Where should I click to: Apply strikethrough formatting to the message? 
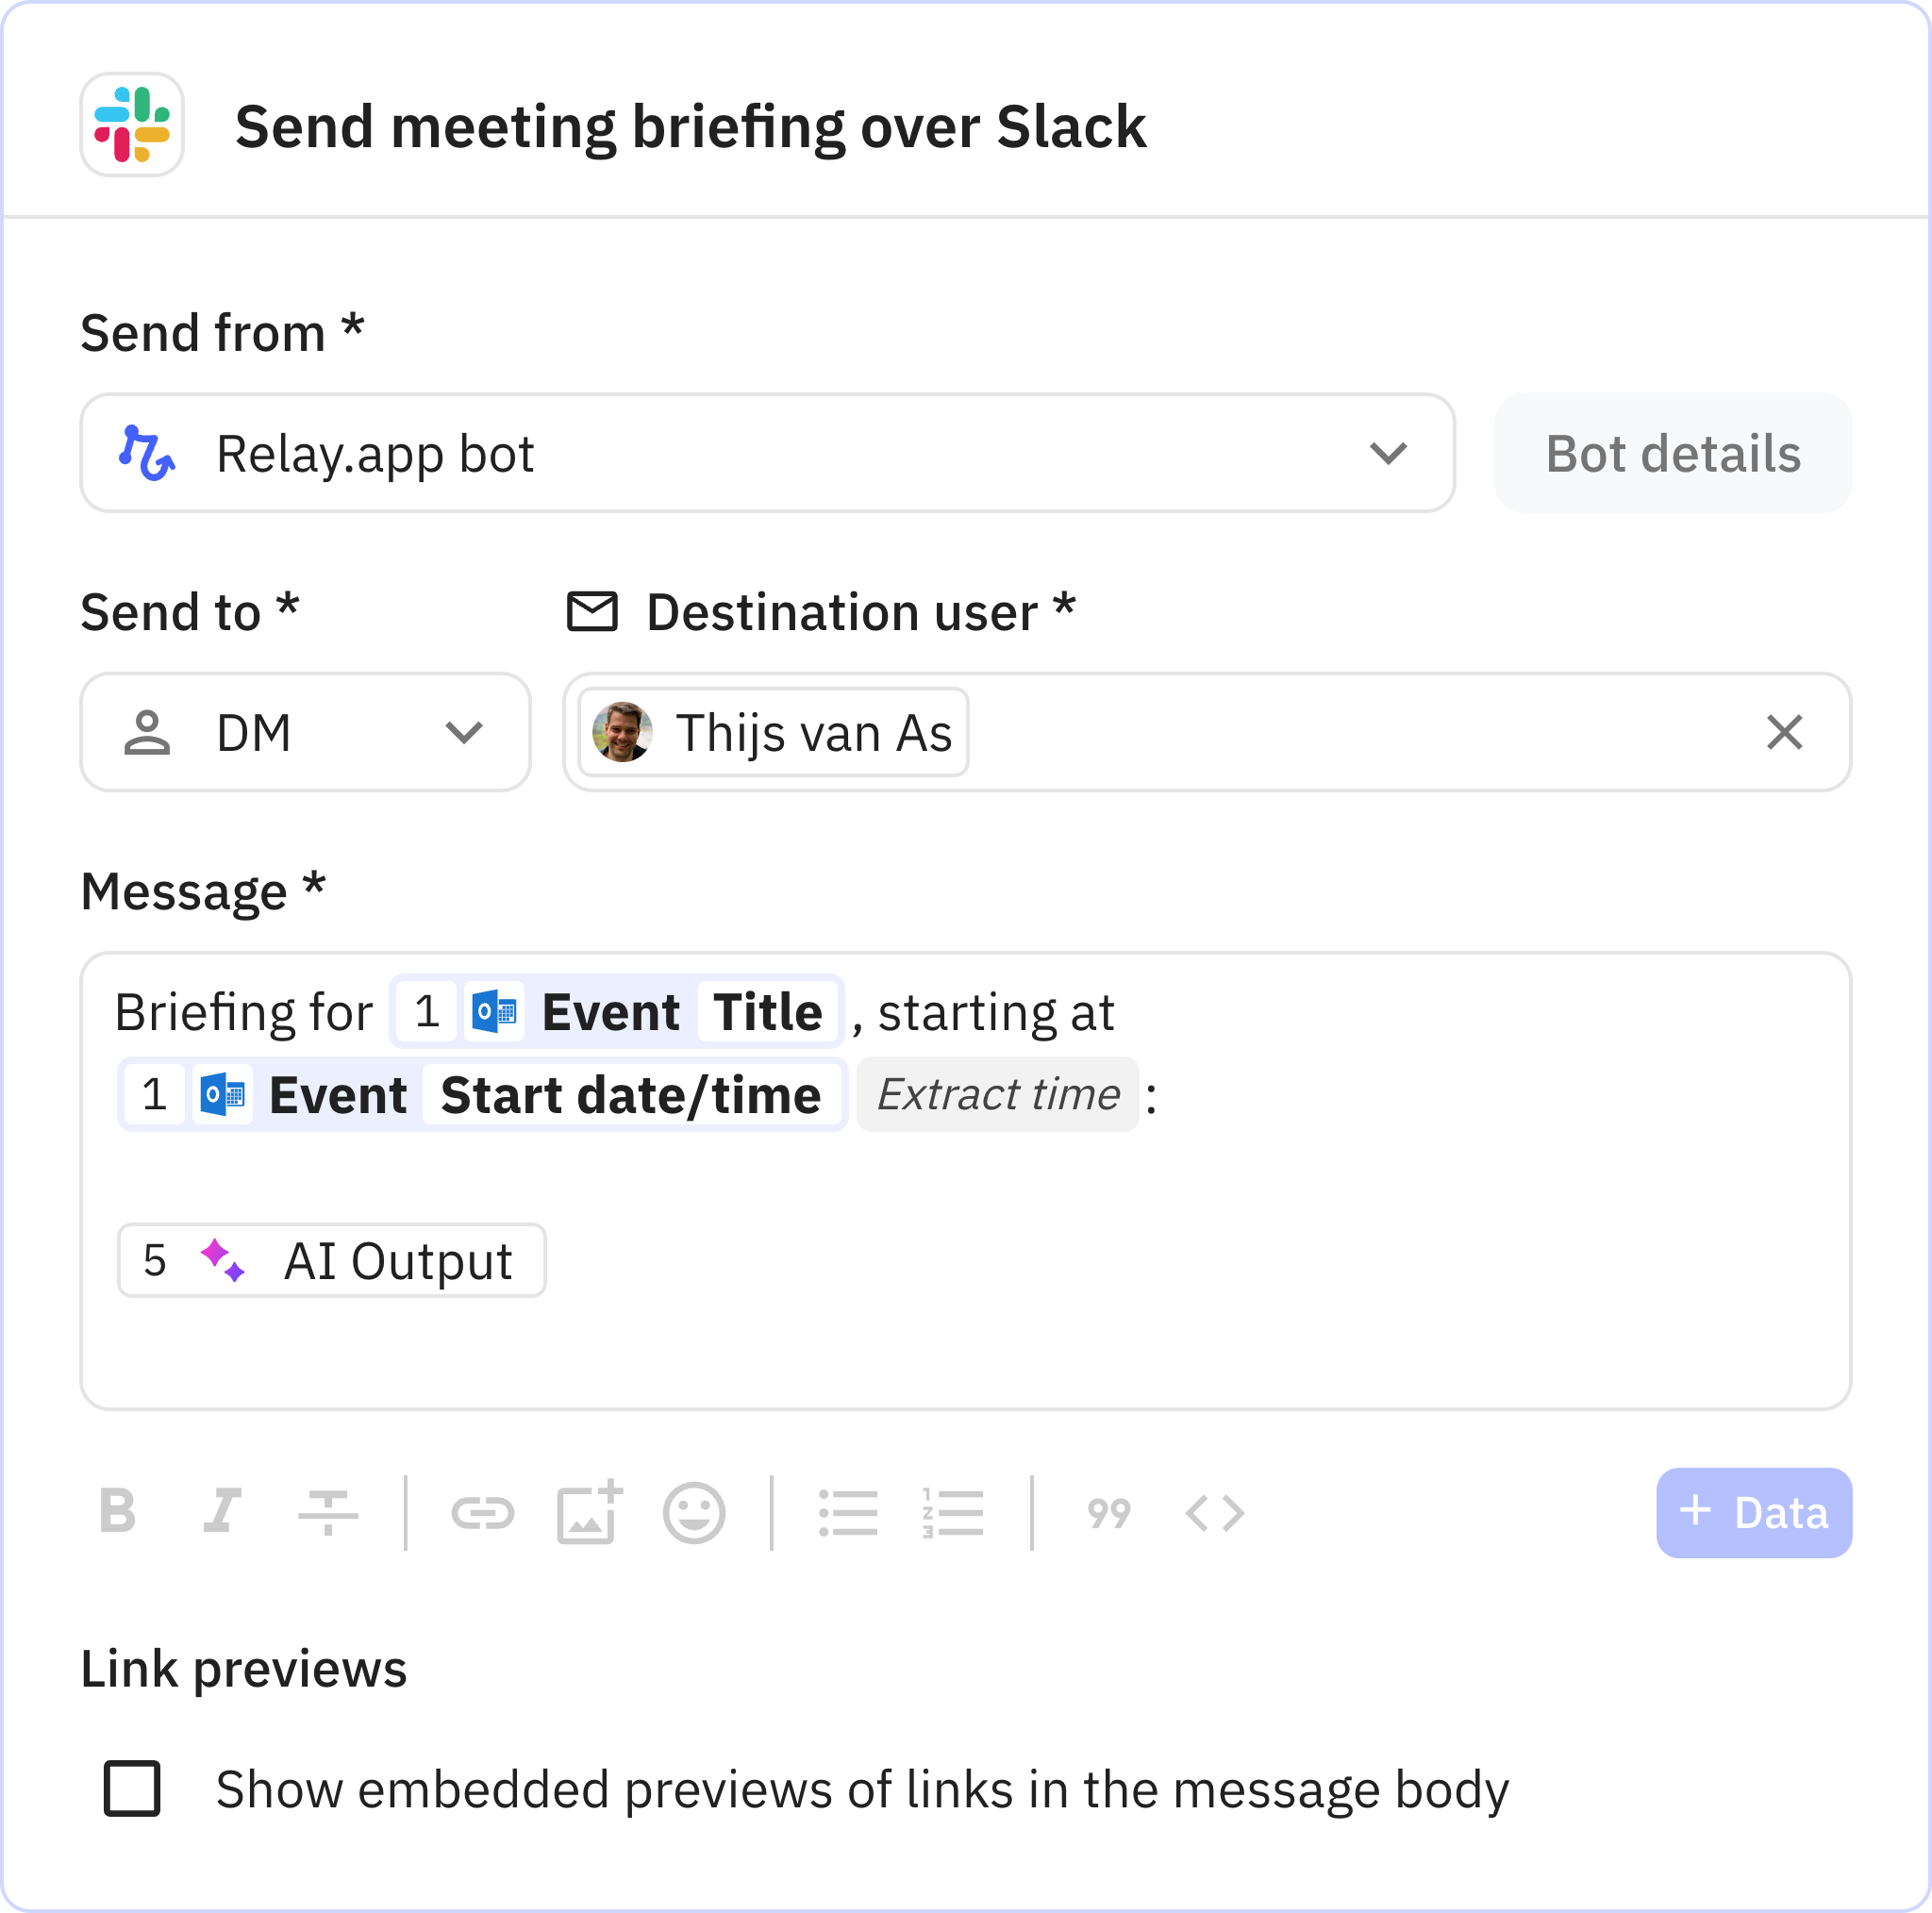coord(328,1512)
